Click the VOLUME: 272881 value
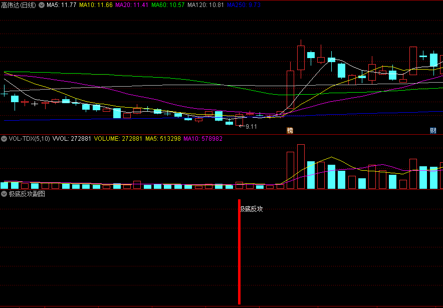443x308 pixels. click(x=118, y=139)
